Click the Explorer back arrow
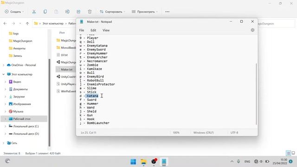 click(x=5, y=24)
